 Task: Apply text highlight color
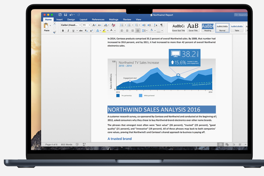pyautogui.click(x=105, y=30)
